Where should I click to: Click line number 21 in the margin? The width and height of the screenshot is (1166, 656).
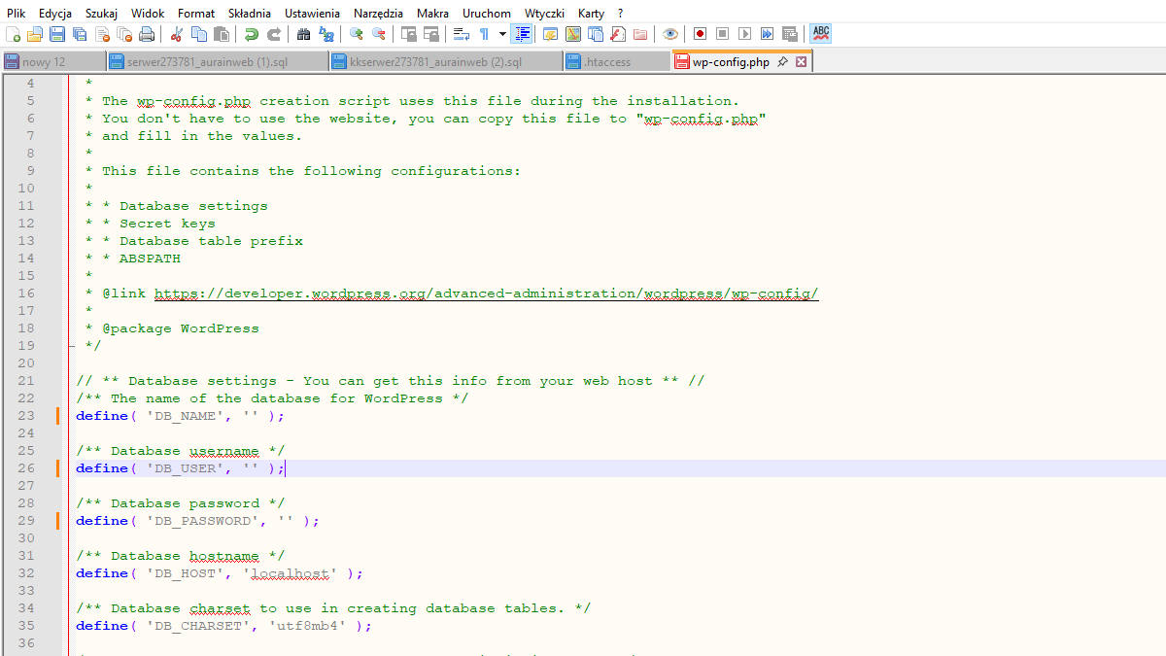tap(25, 381)
